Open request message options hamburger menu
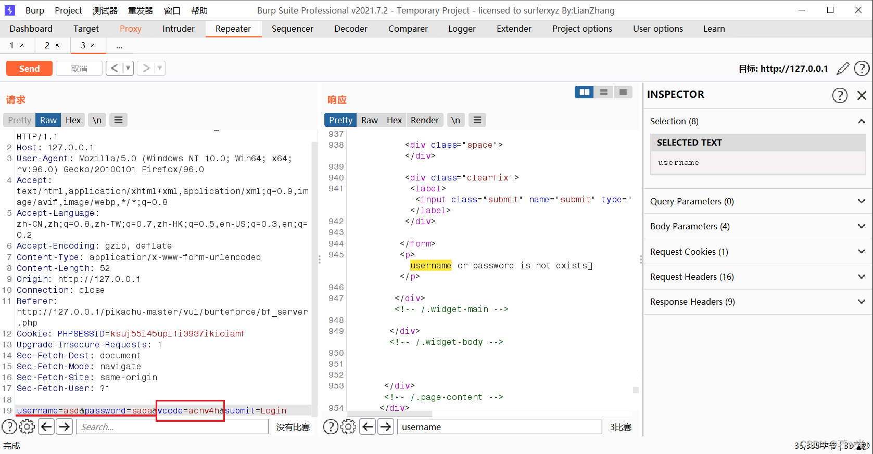This screenshot has height=454, width=873. click(x=118, y=120)
